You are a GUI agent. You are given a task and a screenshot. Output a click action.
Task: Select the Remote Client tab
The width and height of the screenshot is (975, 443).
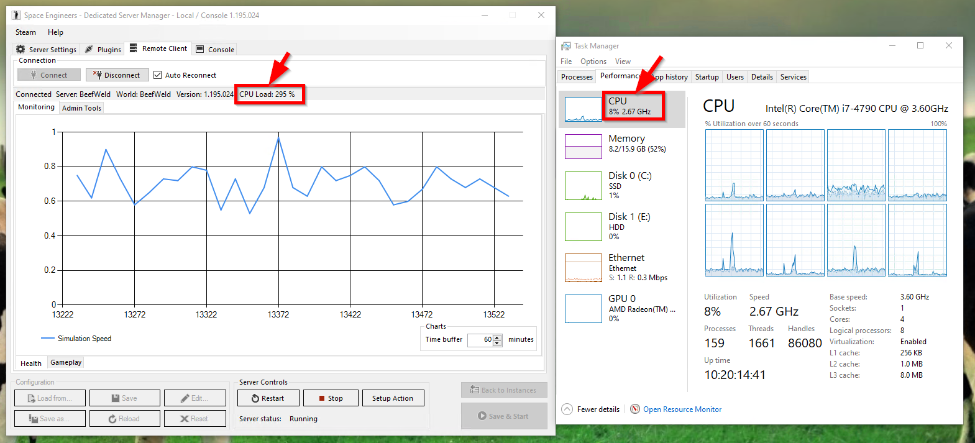[x=158, y=48]
